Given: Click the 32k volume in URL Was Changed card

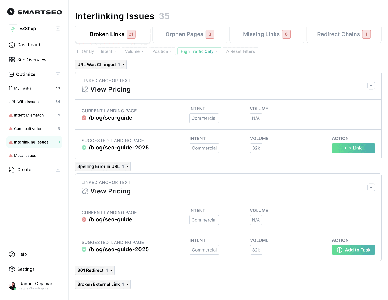Looking at the screenshot, I should [256, 148].
